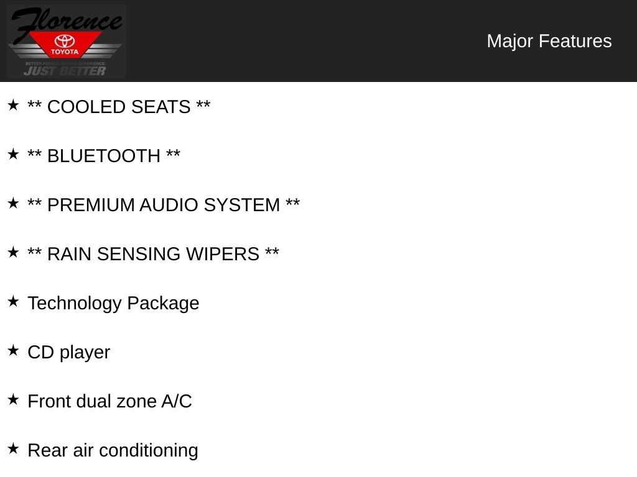Select the PREMIUM AUDIO SYSTEM feature text

(x=164, y=205)
